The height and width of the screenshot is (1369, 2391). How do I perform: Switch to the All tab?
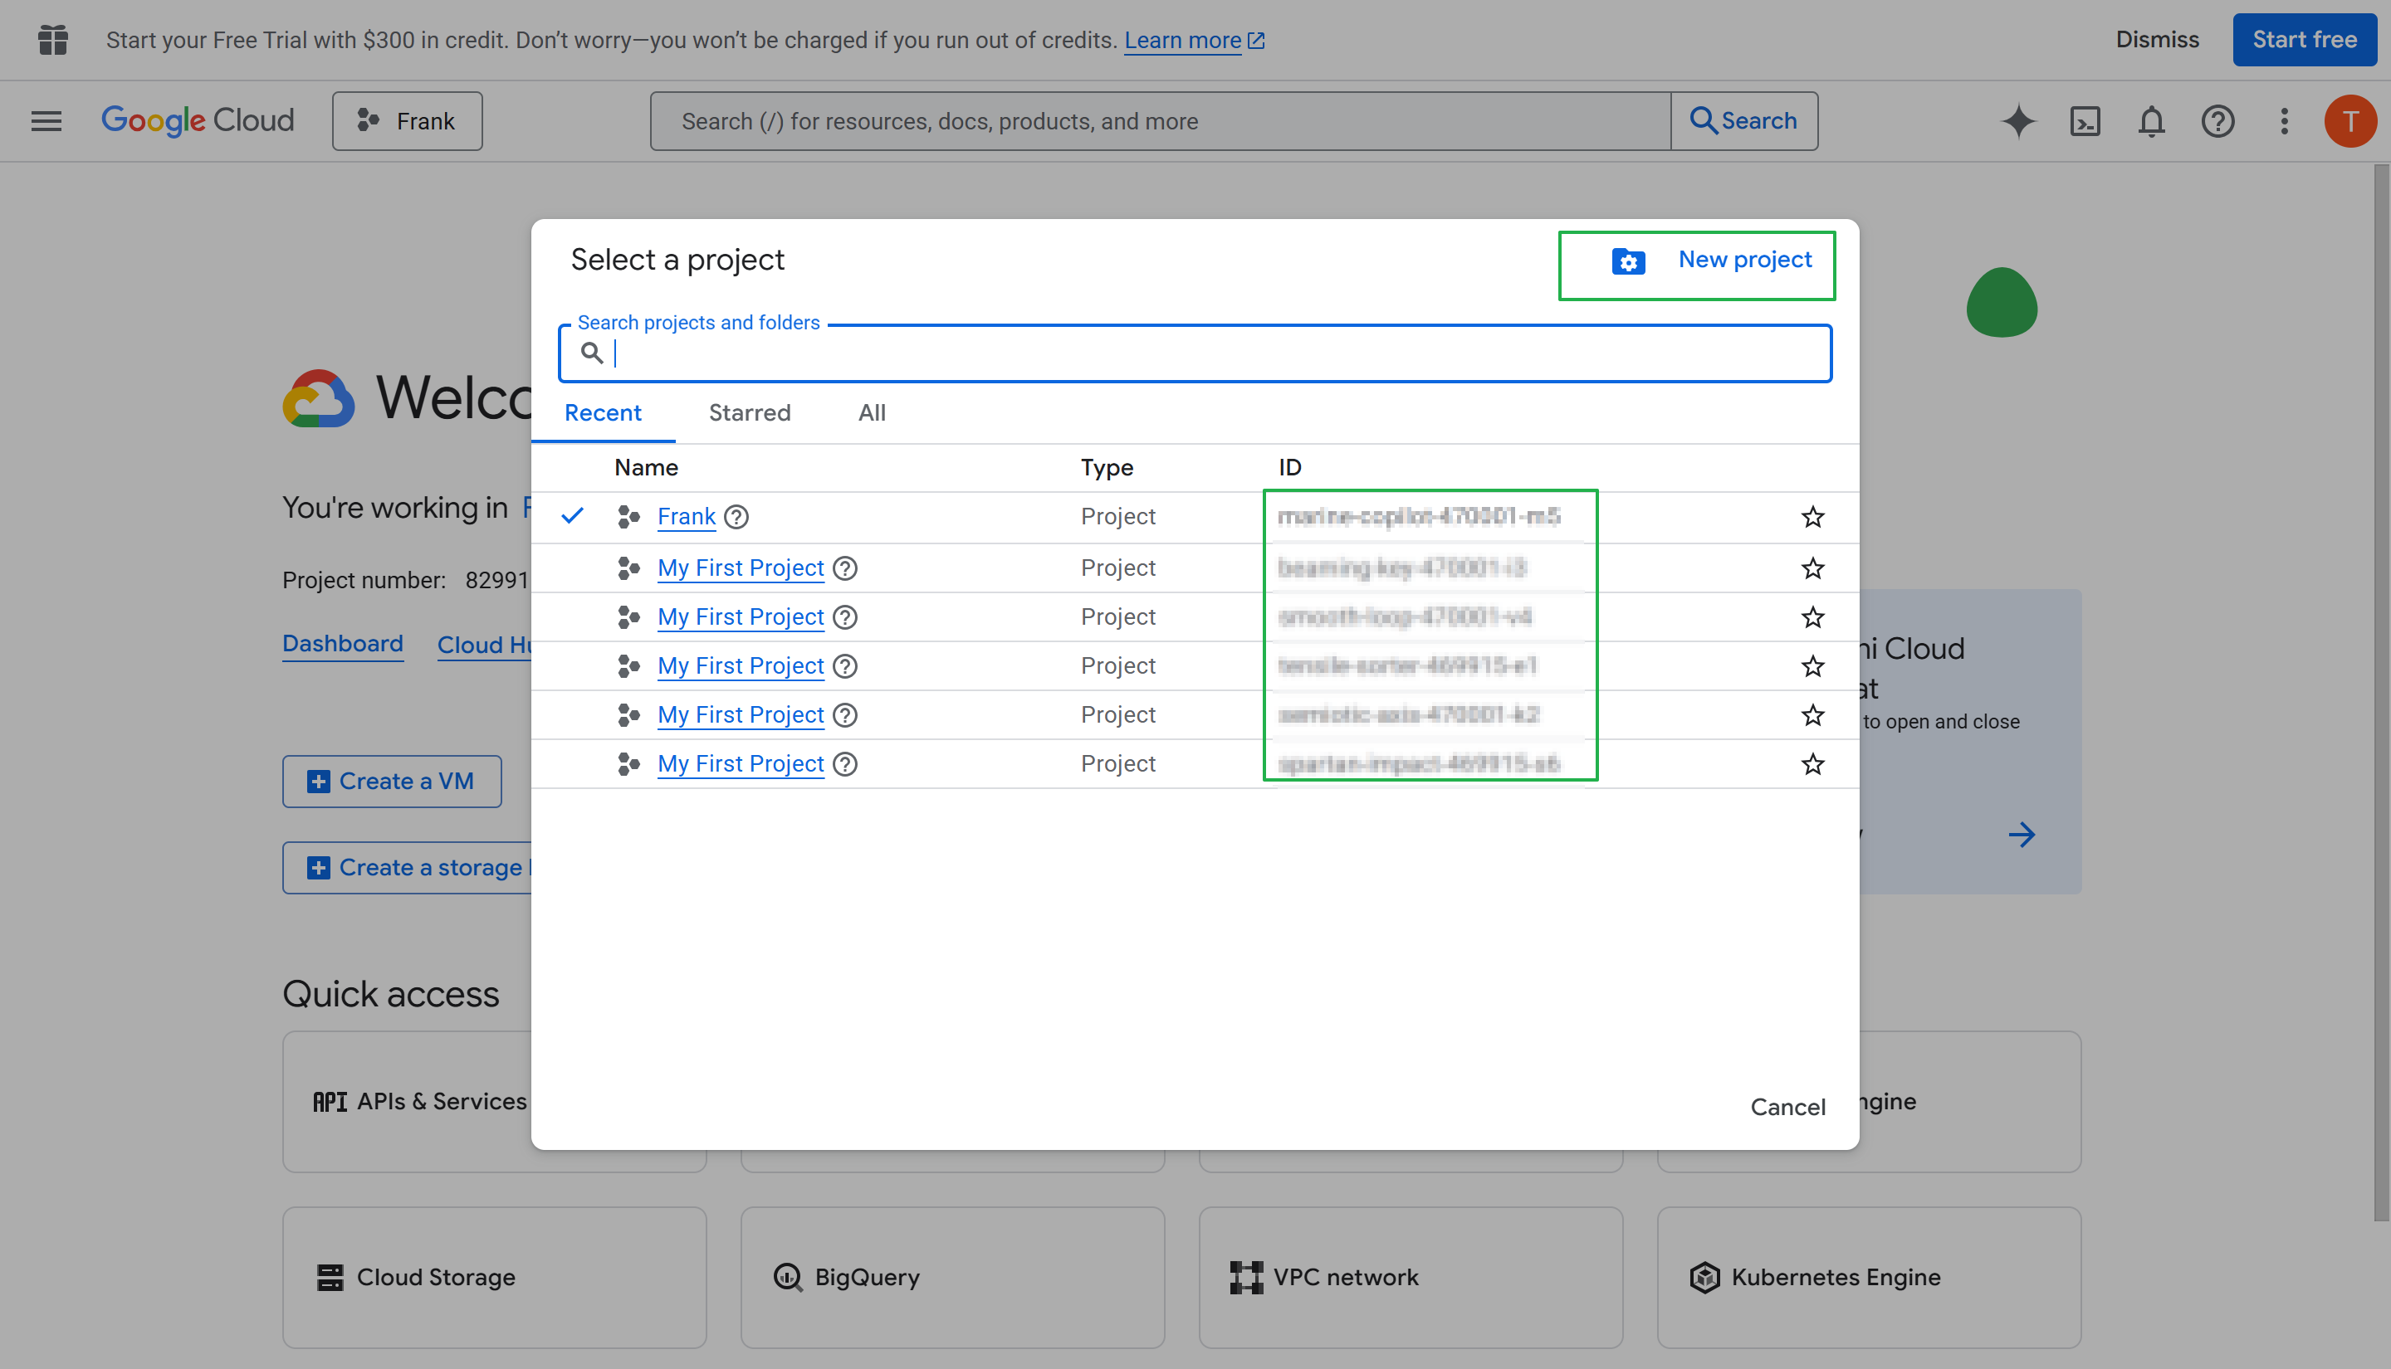[x=872, y=412]
